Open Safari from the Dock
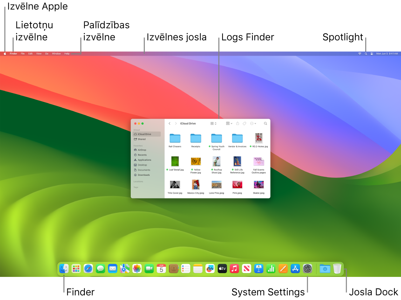401x300 pixels. coord(88,268)
